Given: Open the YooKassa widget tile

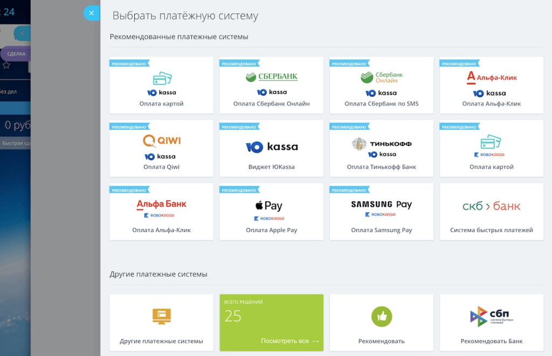Looking at the screenshot, I should click(x=271, y=149).
